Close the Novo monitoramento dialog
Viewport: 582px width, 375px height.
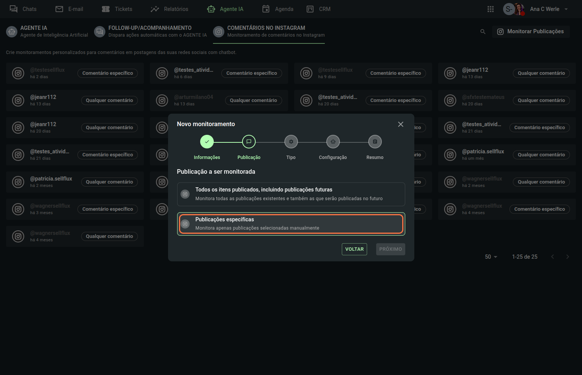click(x=401, y=124)
